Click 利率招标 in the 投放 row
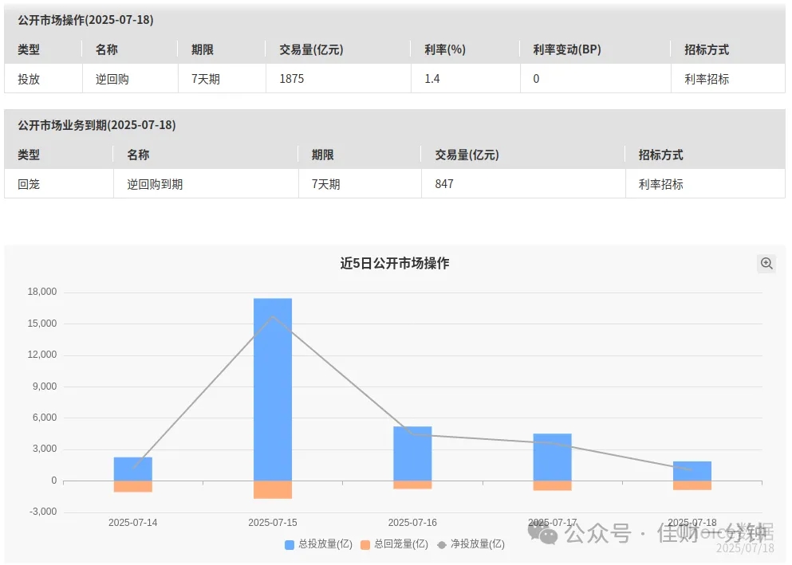This screenshot has width=792, height=565. (707, 79)
